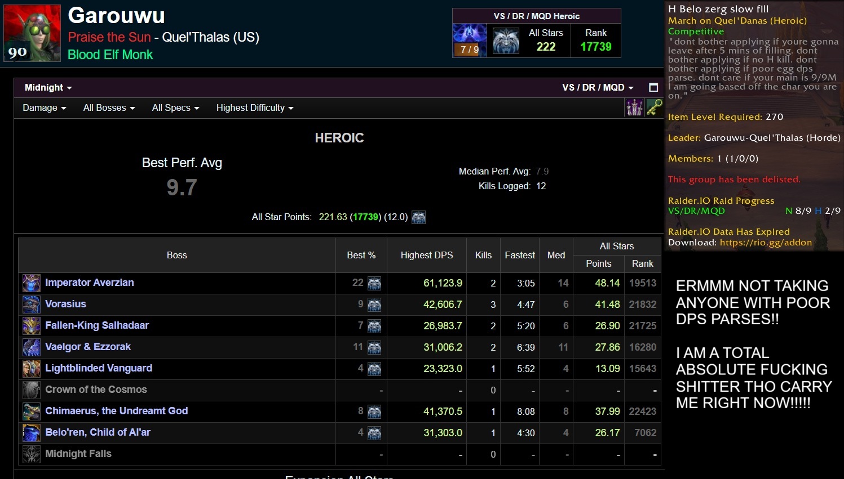The image size is (844, 479).
Task: Sort table by Fastest column
Action: pyautogui.click(x=520, y=256)
